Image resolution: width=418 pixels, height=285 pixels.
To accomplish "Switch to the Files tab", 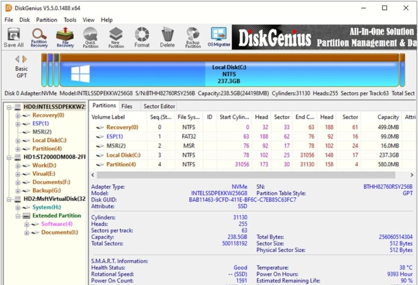I will click(x=127, y=106).
